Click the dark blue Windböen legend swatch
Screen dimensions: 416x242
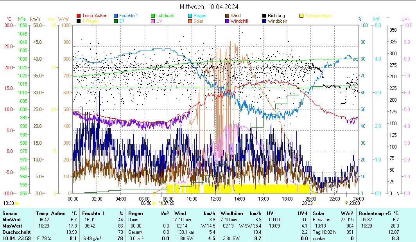click(265, 21)
